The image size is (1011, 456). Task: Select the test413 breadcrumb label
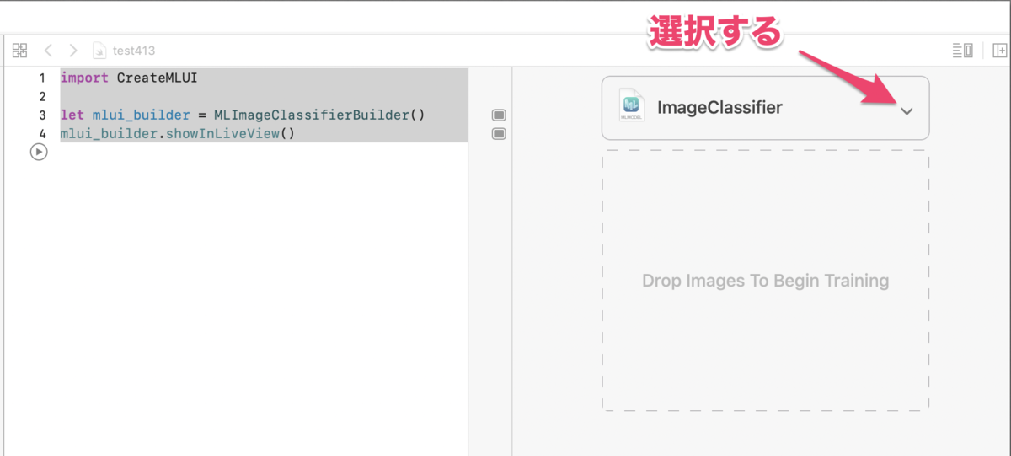point(134,51)
